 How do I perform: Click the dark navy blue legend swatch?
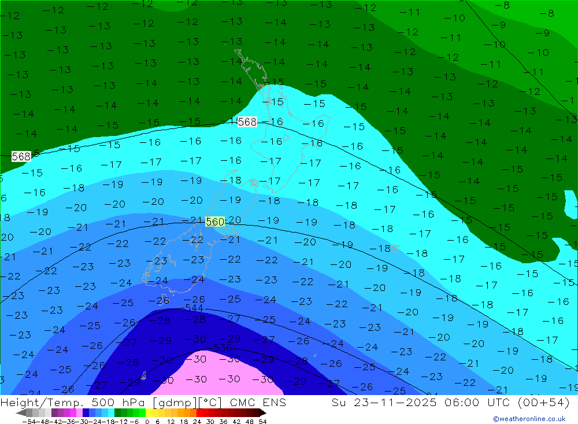click(86, 412)
